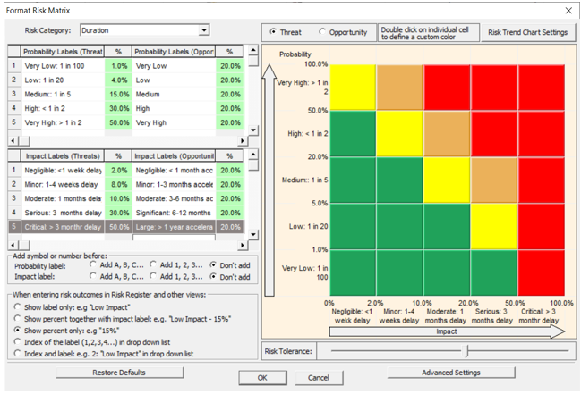Choose Add 1, 2, 3 for Probability label
581x394 pixels.
tap(153, 264)
